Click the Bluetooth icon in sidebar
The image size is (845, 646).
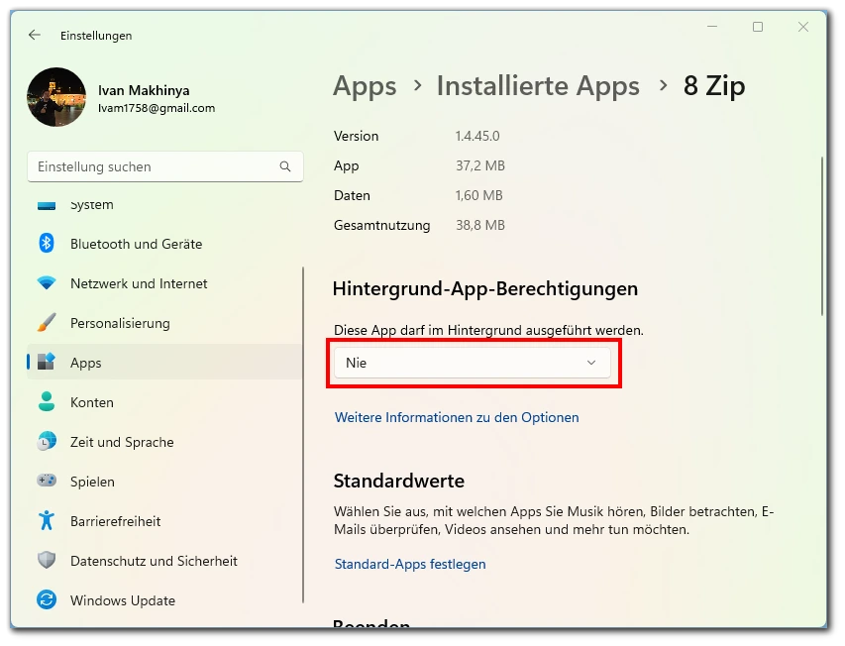tap(47, 244)
